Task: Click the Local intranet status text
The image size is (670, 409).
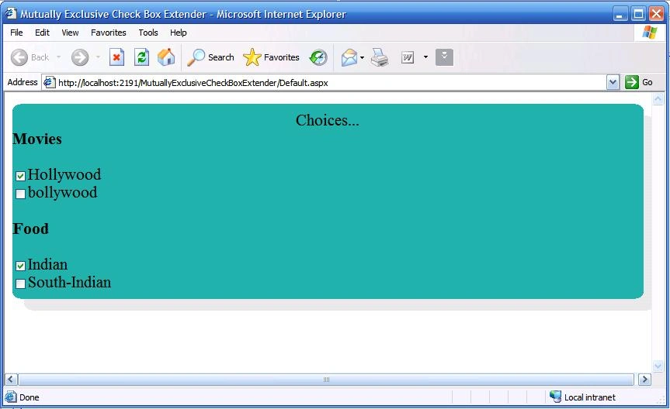Action: tap(590, 397)
